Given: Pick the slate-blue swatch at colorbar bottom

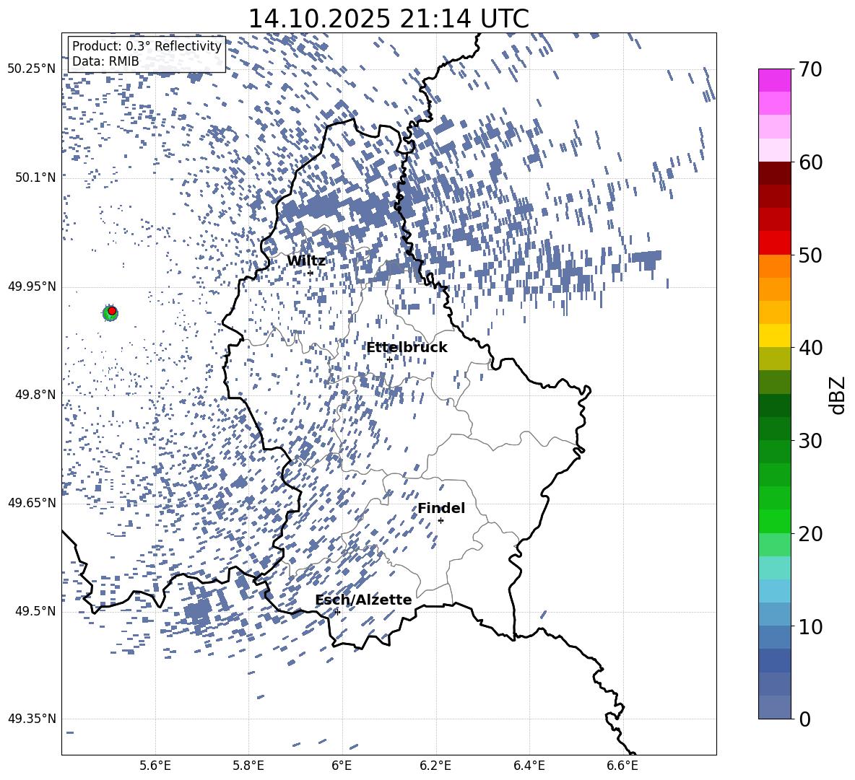Looking at the screenshot, I should point(774,707).
